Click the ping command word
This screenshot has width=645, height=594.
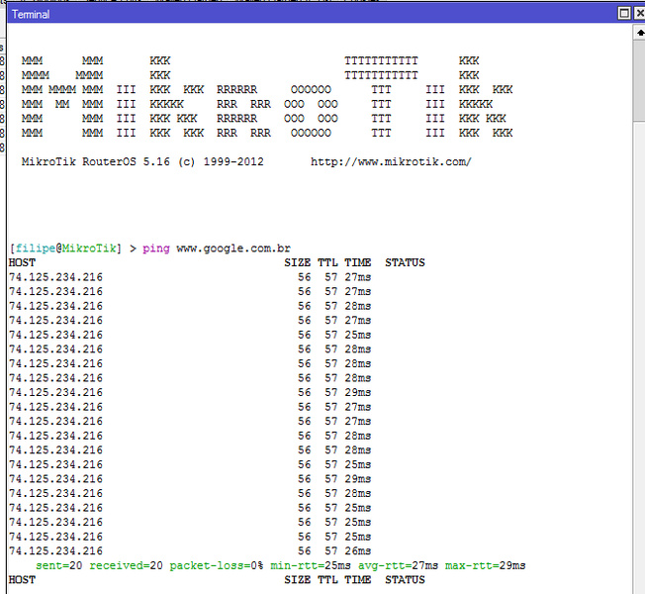pos(156,248)
